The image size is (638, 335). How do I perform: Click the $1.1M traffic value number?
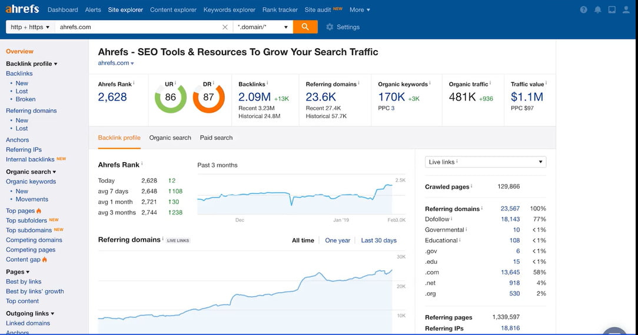[527, 97]
